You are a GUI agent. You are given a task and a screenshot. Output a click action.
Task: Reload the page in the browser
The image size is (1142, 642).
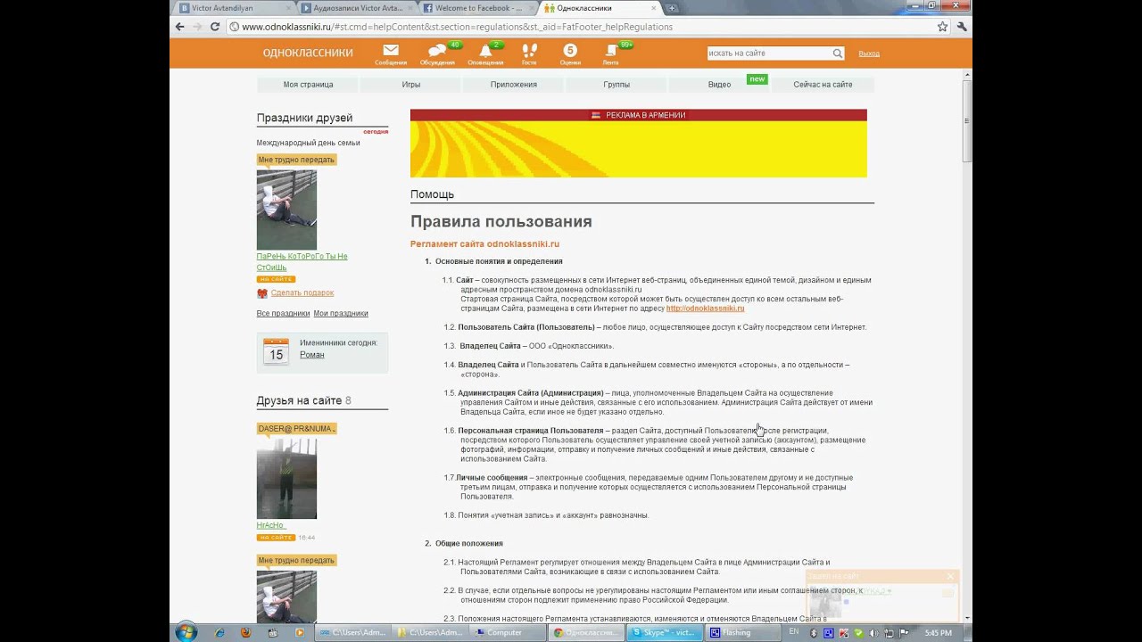pyautogui.click(x=215, y=27)
